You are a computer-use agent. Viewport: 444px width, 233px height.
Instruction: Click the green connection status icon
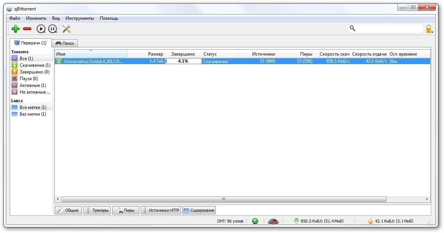pos(255,221)
